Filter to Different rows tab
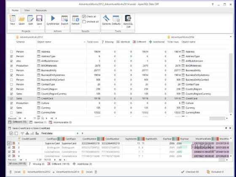This screenshot has height=177, width=236. (58, 164)
